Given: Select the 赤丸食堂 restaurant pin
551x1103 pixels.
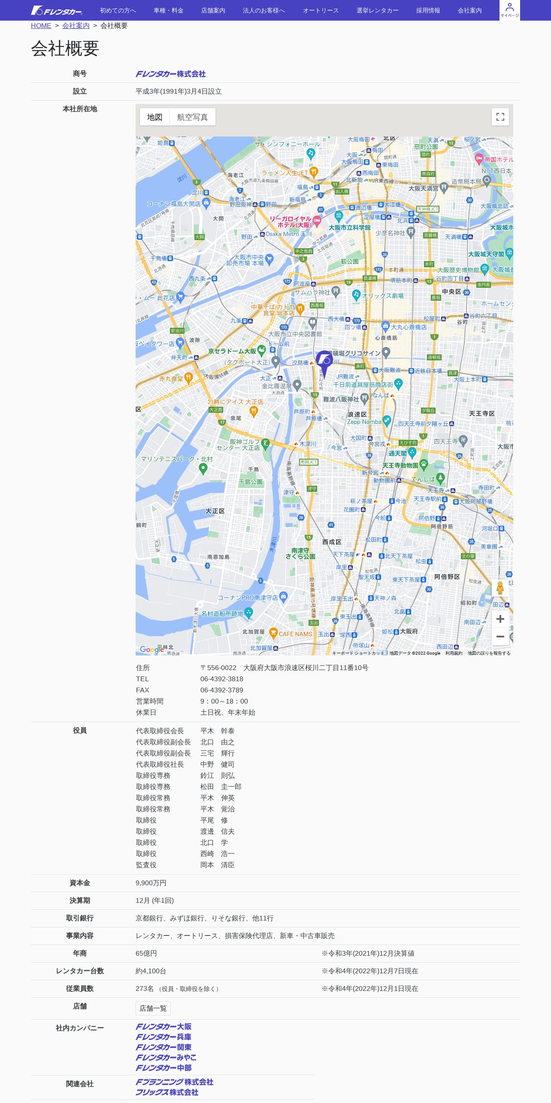Looking at the screenshot, I should (x=188, y=378).
